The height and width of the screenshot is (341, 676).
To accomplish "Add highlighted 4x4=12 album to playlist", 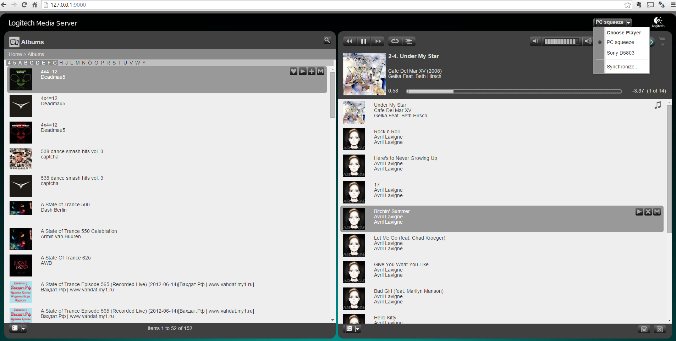I will [312, 71].
